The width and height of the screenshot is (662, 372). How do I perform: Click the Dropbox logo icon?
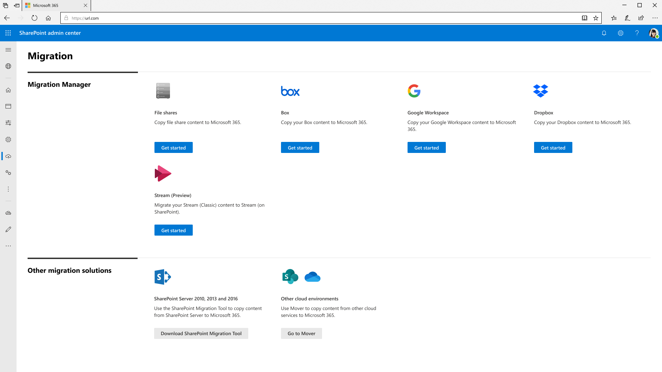(x=541, y=91)
